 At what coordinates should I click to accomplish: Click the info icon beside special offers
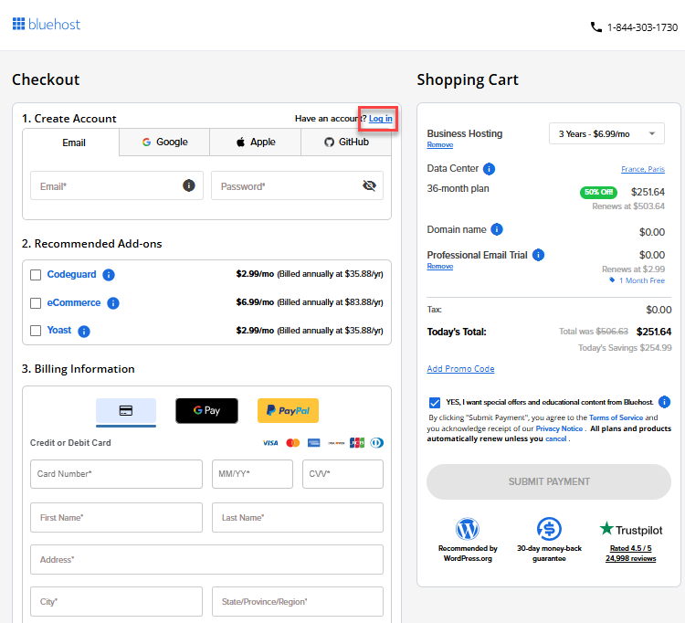(x=665, y=402)
